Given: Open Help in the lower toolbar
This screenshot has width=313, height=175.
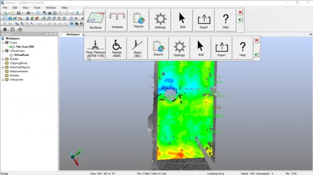Looking at the screenshot, I should pos(242,48).
